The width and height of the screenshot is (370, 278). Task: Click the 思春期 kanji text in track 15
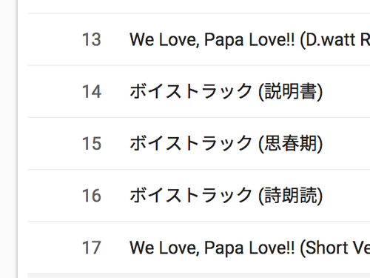[x=291, y=143]
